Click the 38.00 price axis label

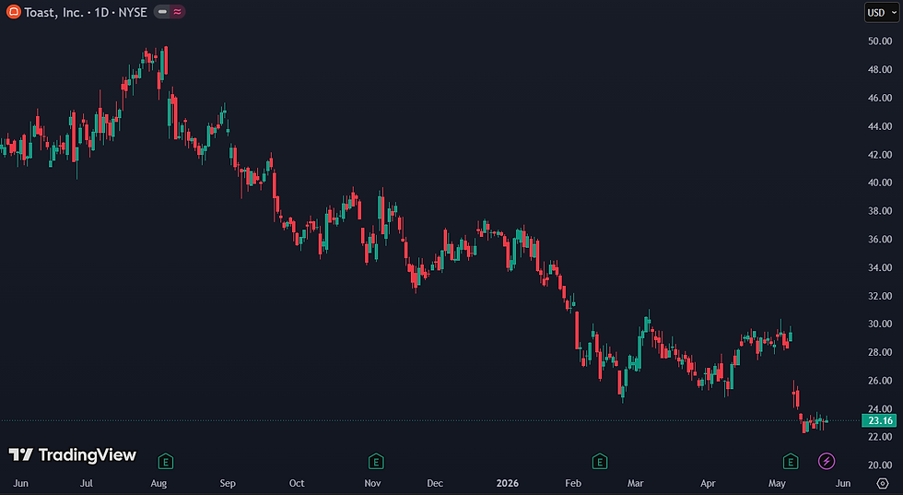880,210
